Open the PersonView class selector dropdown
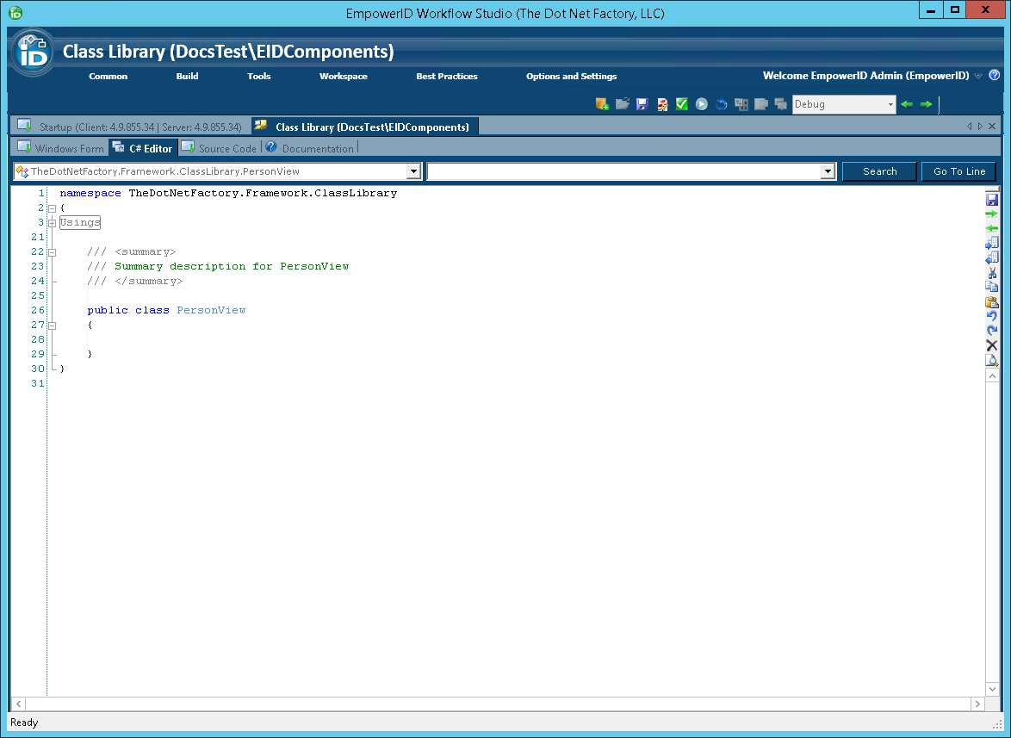The image size is (1011, 738). 413,171
